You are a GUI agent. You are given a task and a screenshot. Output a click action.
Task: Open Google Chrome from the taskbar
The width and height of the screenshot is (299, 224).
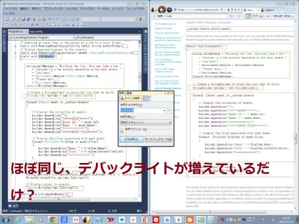click(x=53, y=220)
